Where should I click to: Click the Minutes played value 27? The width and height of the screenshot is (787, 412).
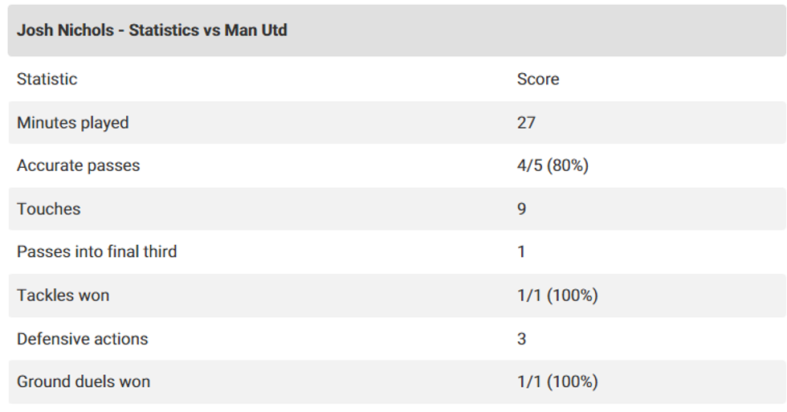(526, 123)
